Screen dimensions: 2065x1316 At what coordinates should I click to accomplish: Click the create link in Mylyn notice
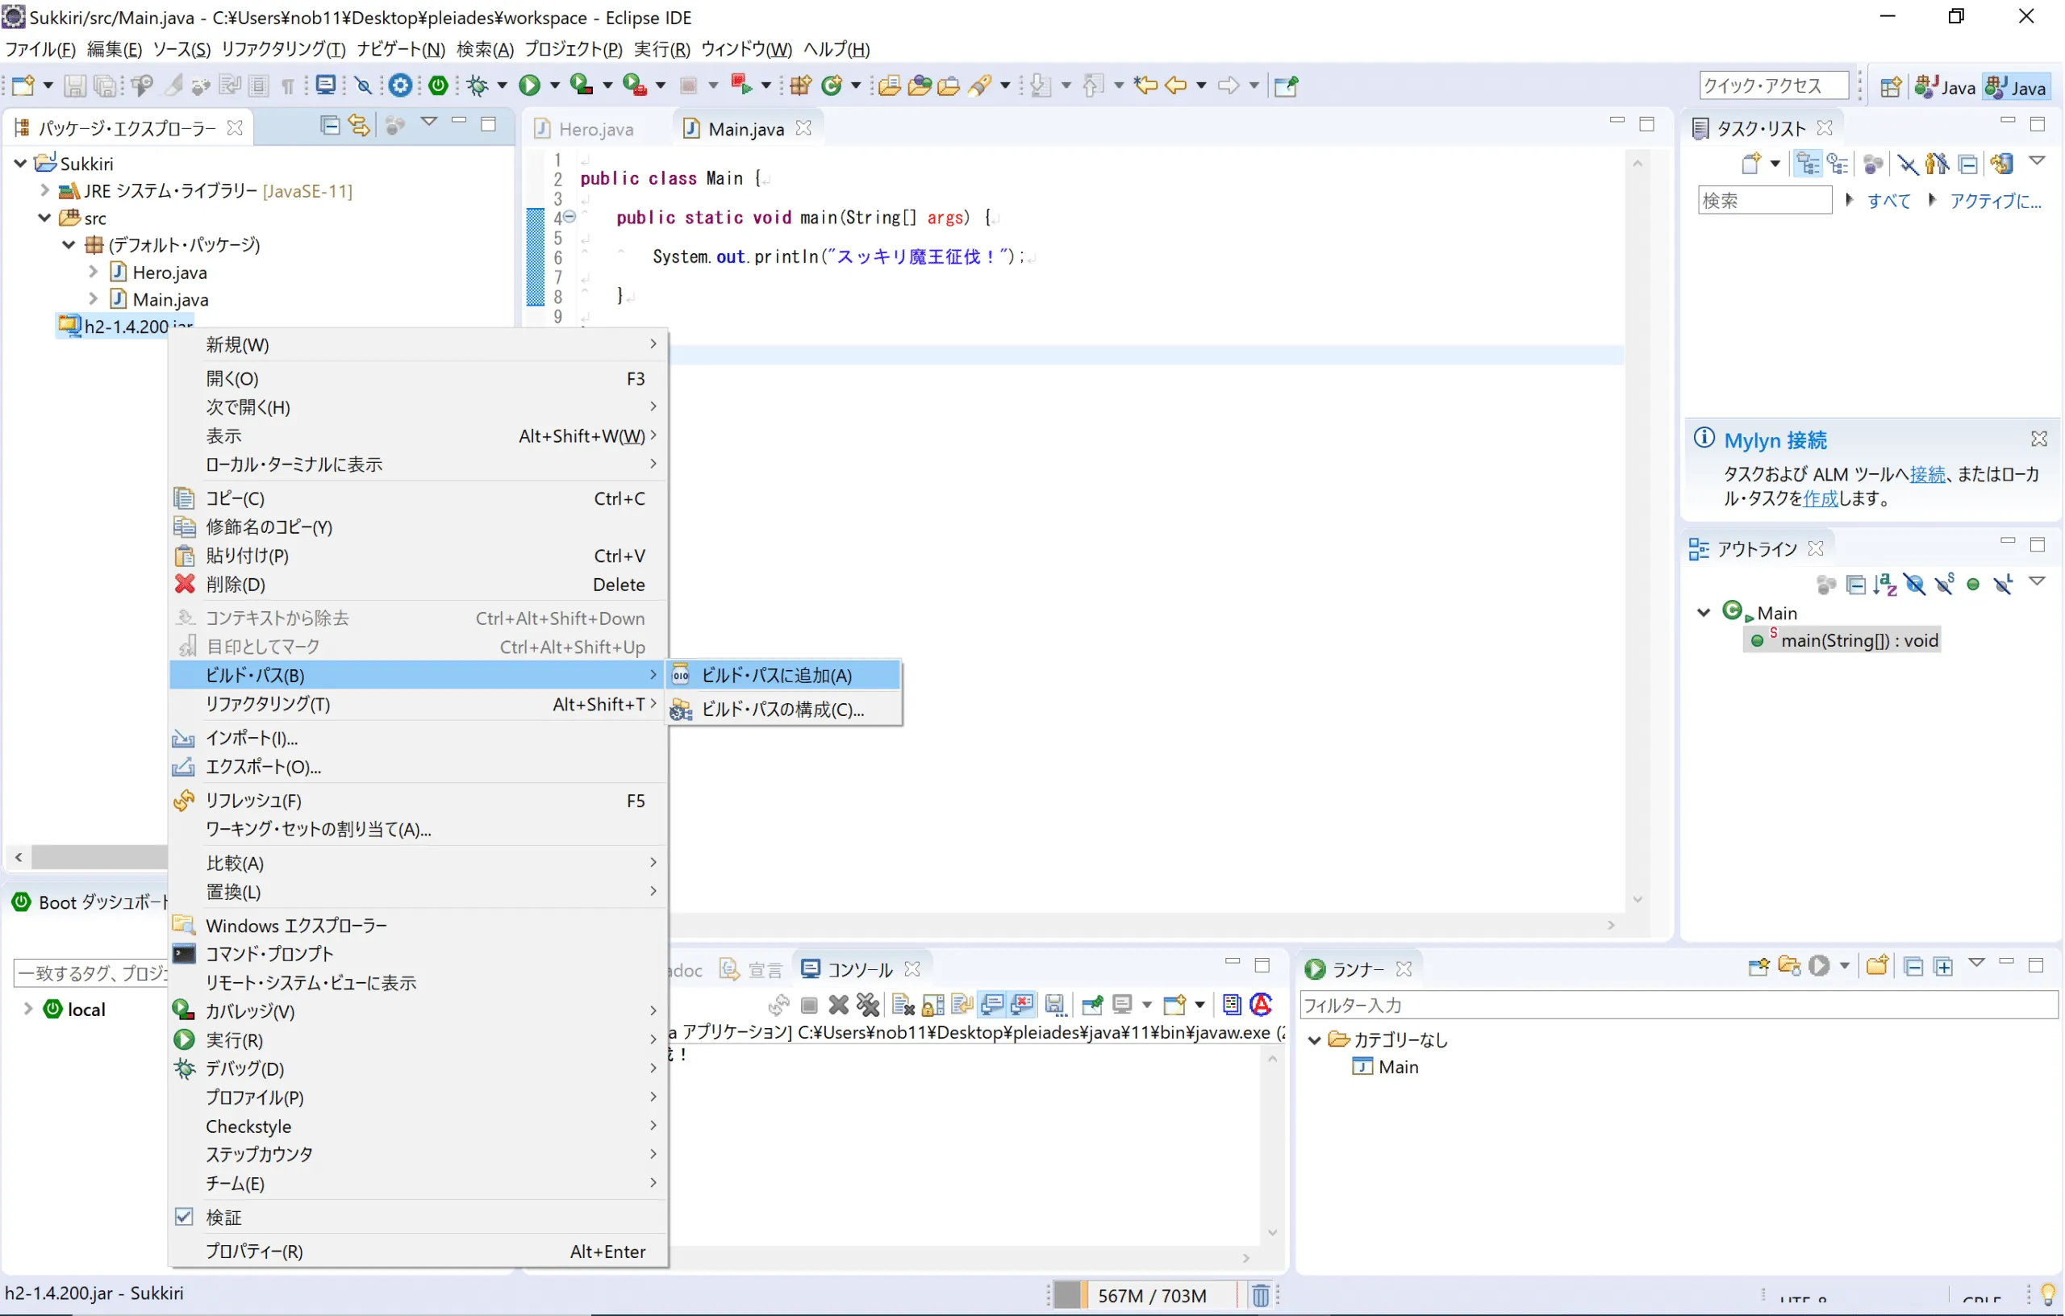[1821, 498]
